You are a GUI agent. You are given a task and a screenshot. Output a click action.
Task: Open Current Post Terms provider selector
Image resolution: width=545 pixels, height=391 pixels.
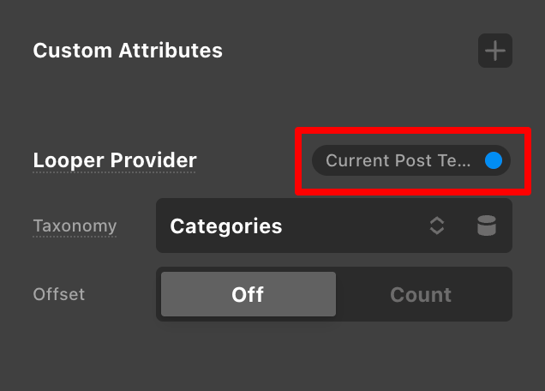coord(411,160)
